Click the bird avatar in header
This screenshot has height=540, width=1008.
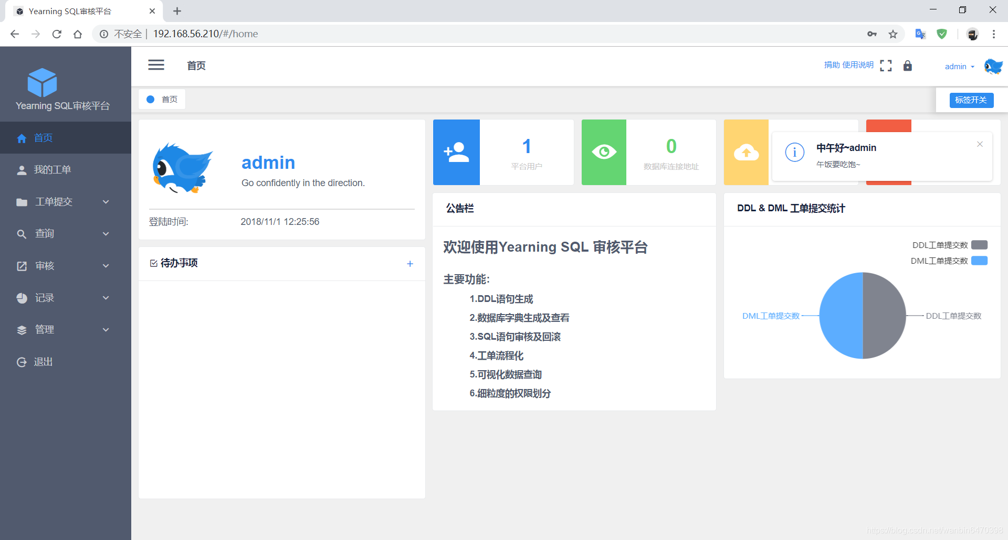[993, 67]
